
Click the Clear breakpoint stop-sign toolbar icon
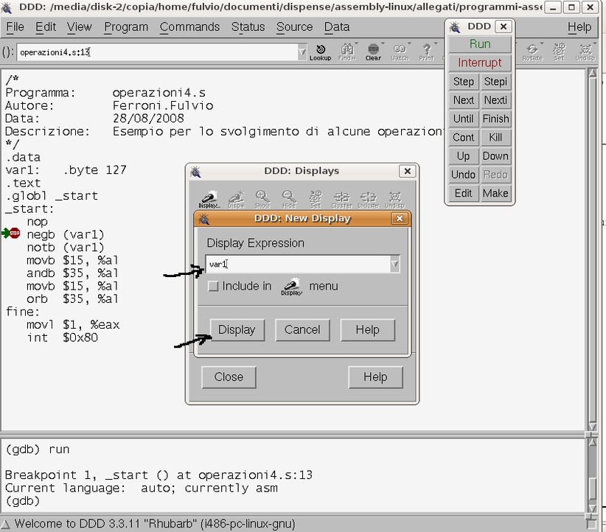pyautogui.click(x=373, y=52)
